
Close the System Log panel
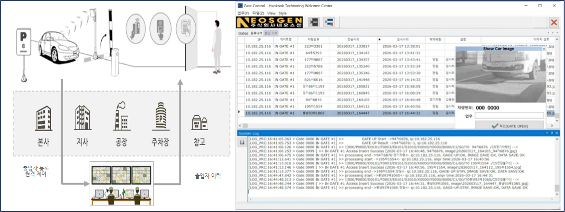[x=559, y=132]
